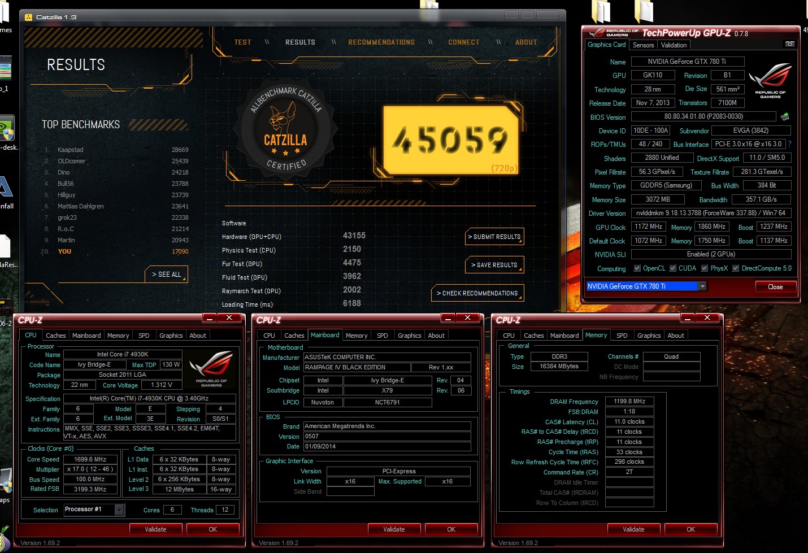Click the Catzilla Certified badge
The image size is (808, 553).
pyautogui.click(x=286, y=129)
